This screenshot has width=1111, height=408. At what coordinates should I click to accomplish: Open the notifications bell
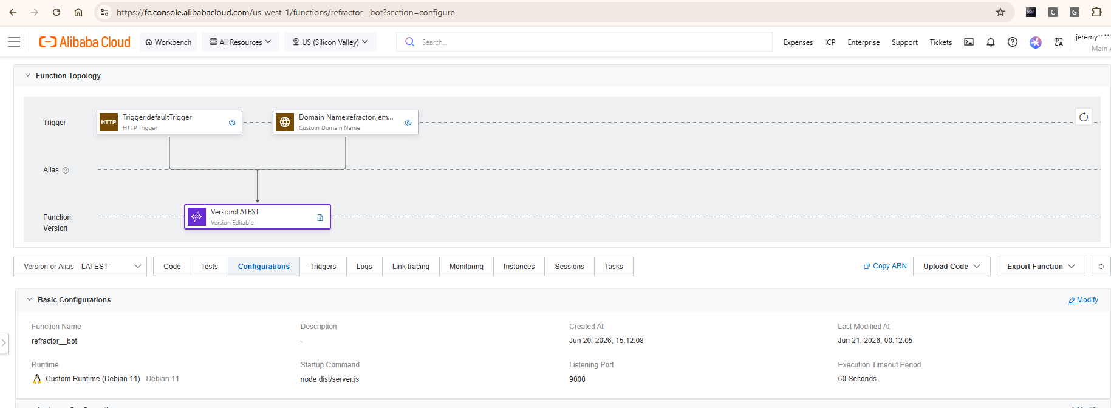(x=991, y=42)
